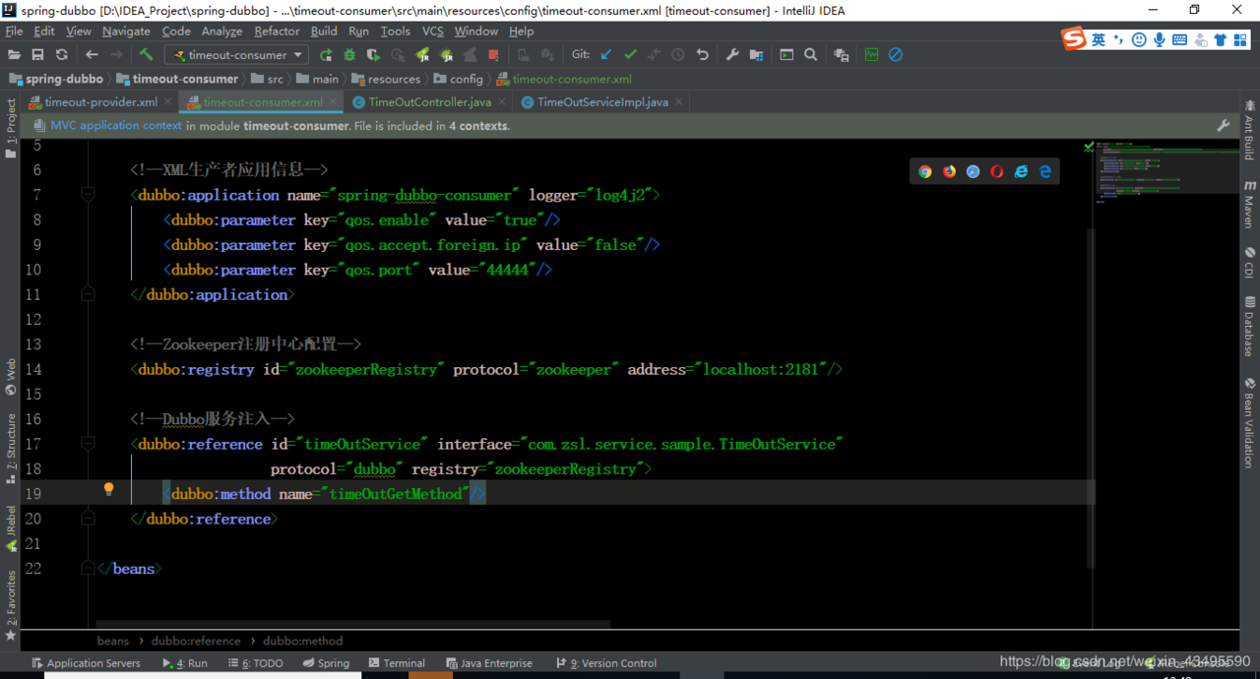Open the VCS menu
The height and width of the screenshot is (679, 1260).
[x=433, y=31]
